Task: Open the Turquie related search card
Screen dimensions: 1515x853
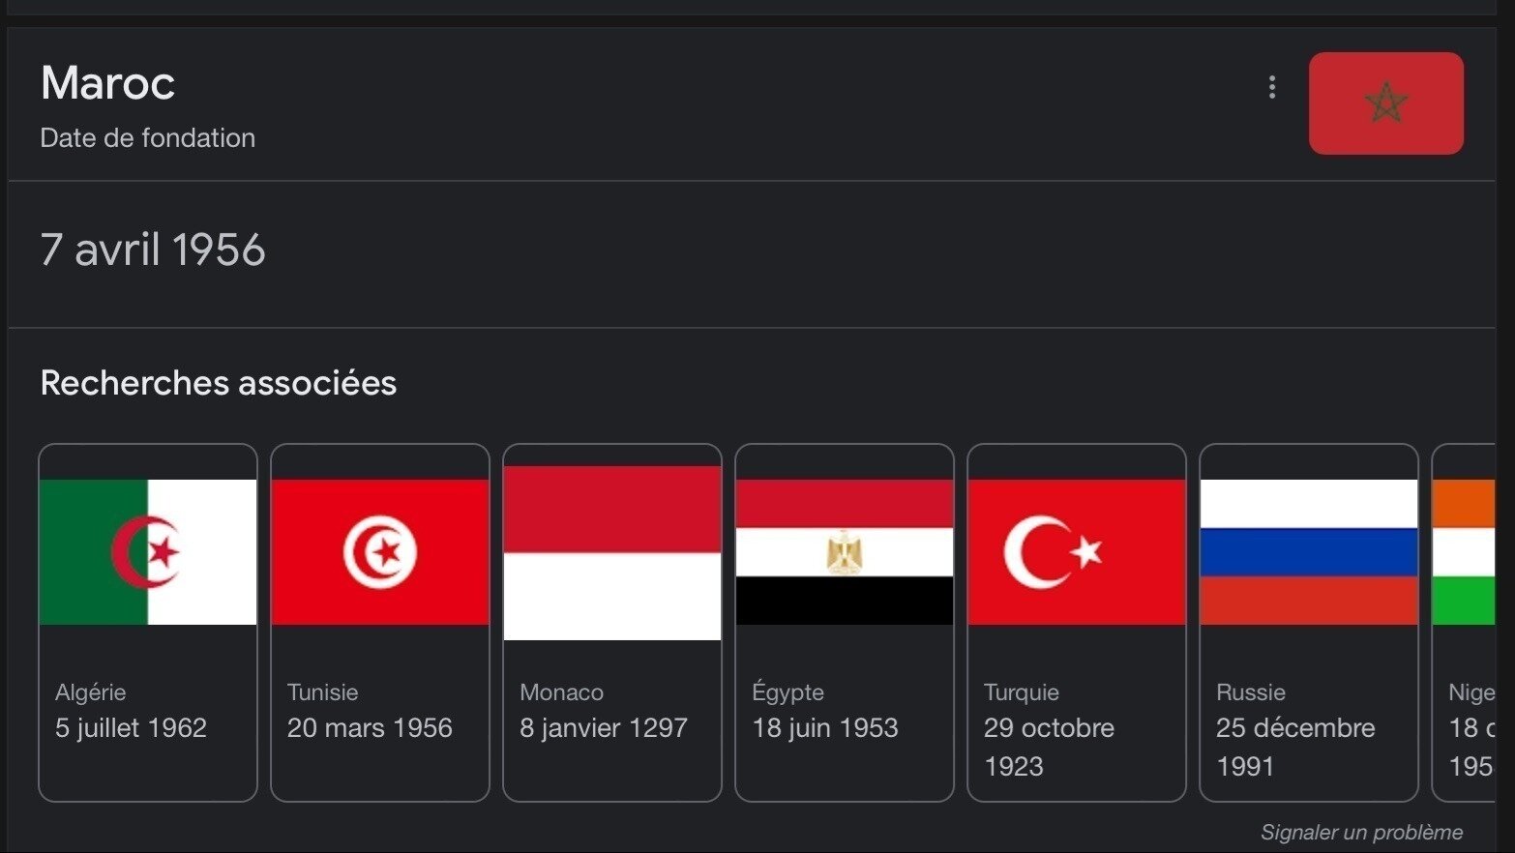Action: pyautogui.click(x=1076, y=622)
